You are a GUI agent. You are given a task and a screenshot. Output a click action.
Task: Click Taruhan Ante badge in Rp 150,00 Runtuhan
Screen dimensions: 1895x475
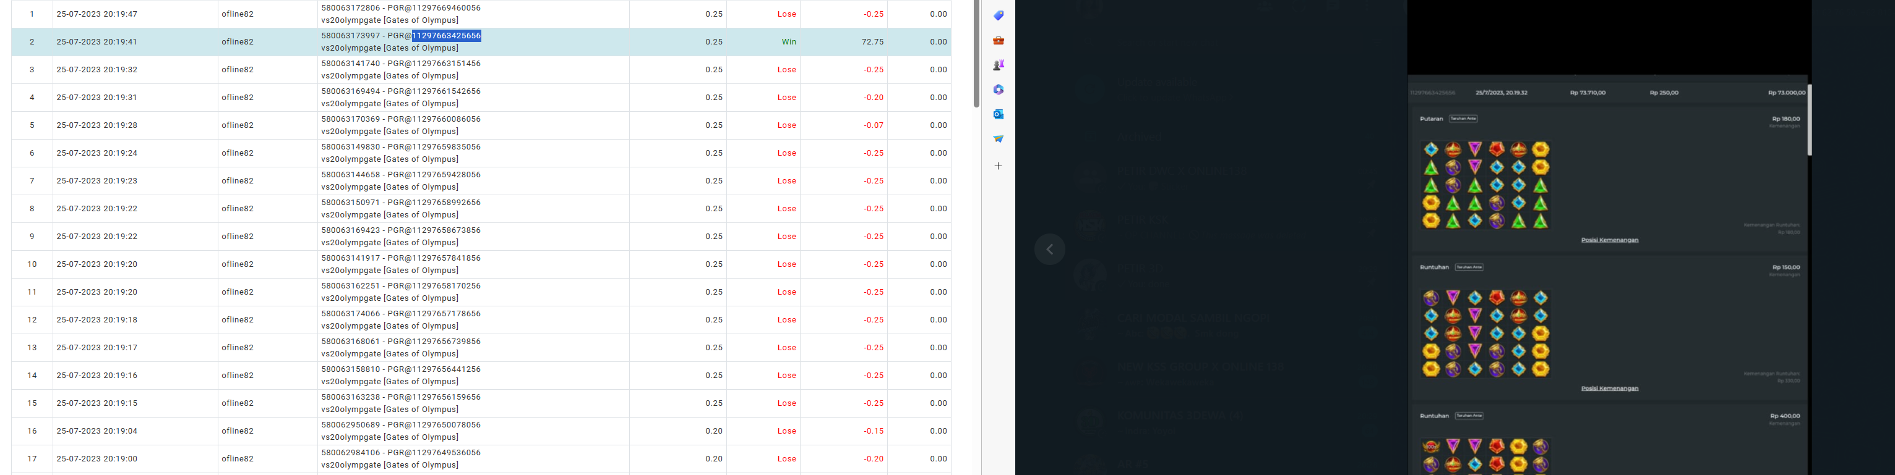(1469, 267)
